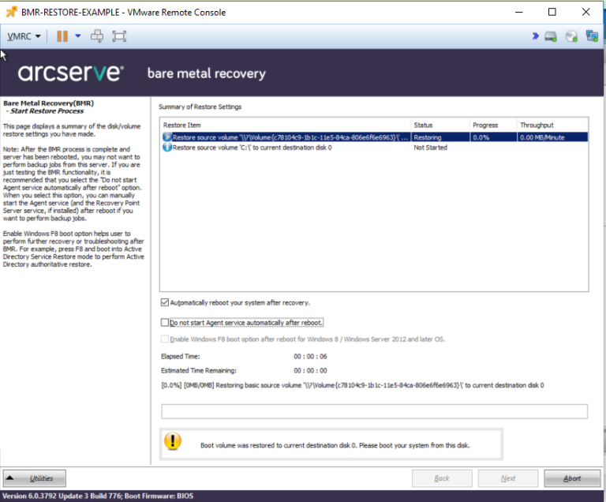Open the CD/DVD drive device icon
The height and width of the screenshot is (502, 606).
[x=571, y=36]
